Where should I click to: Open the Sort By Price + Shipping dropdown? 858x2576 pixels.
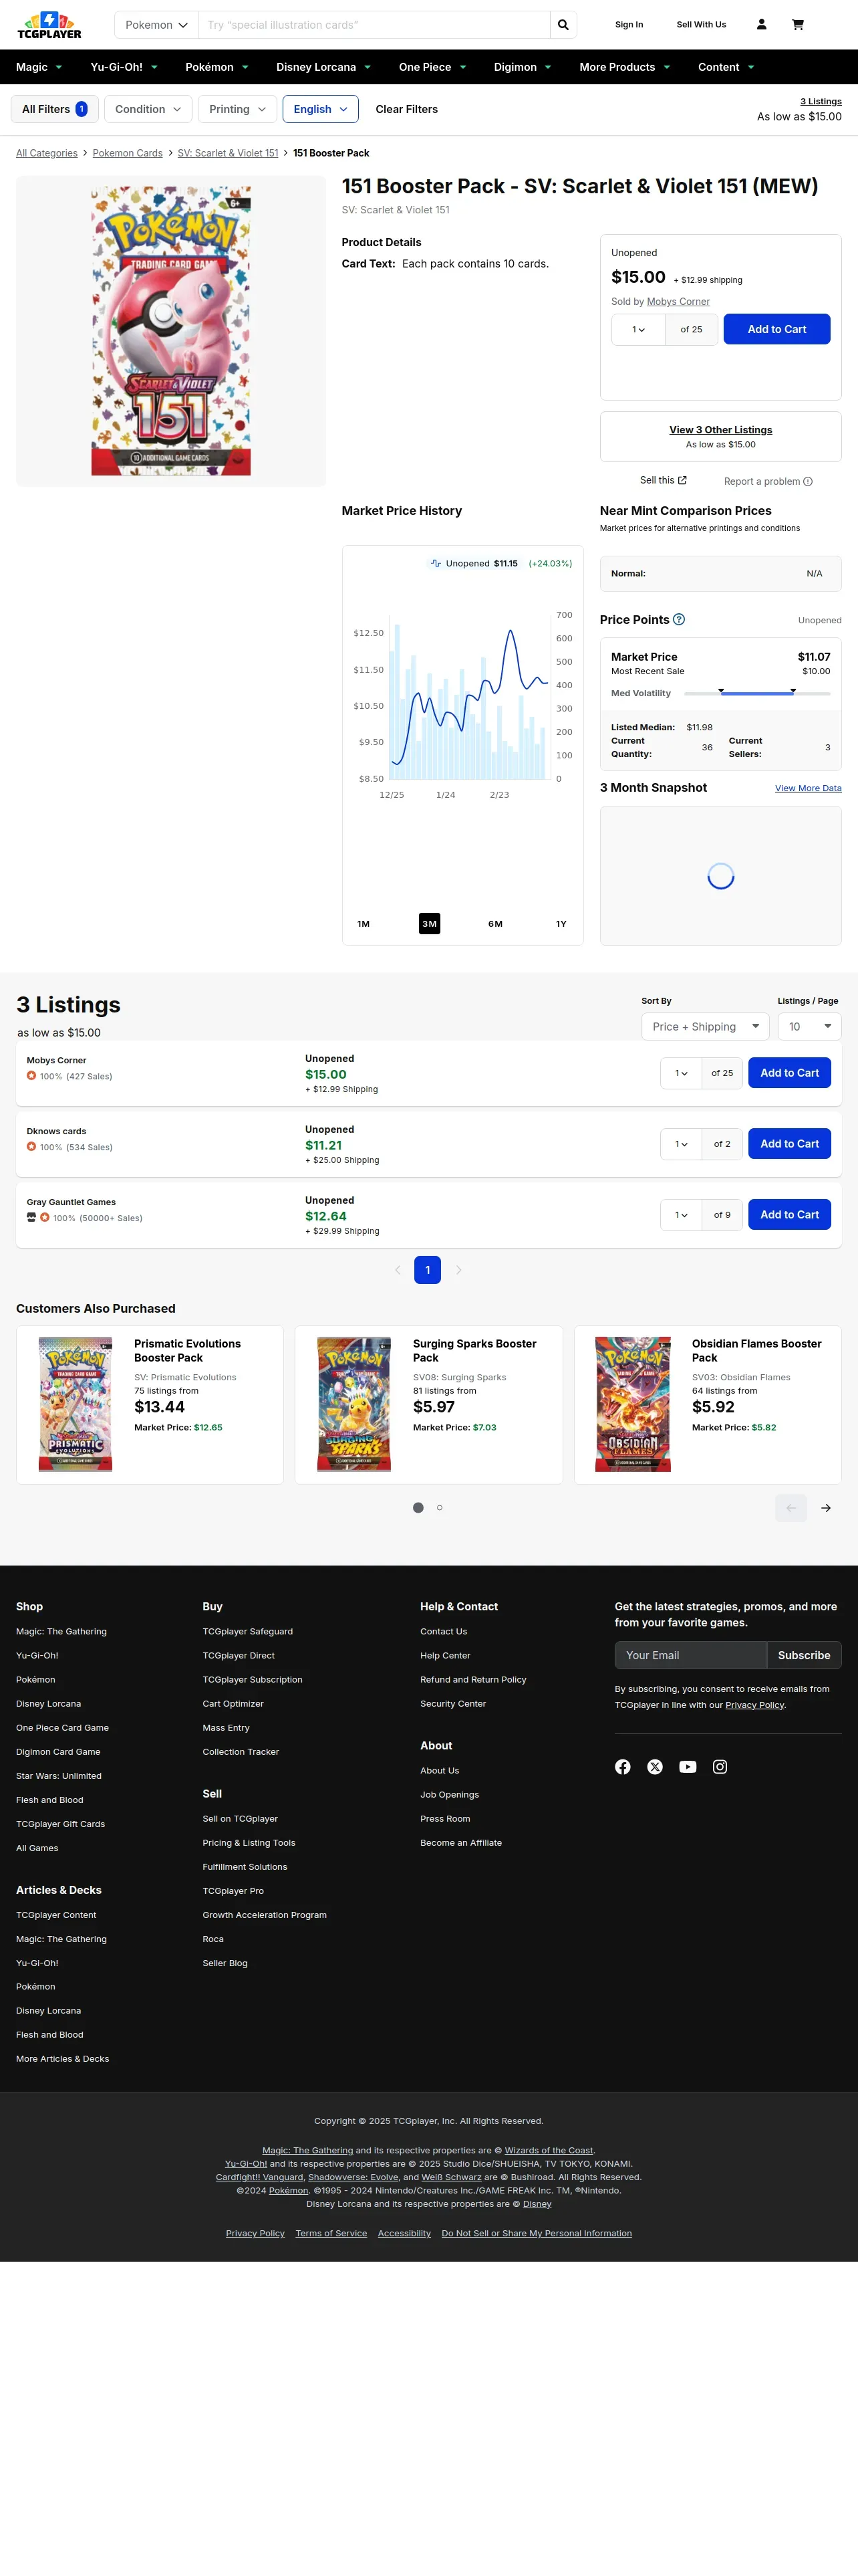705,1027
